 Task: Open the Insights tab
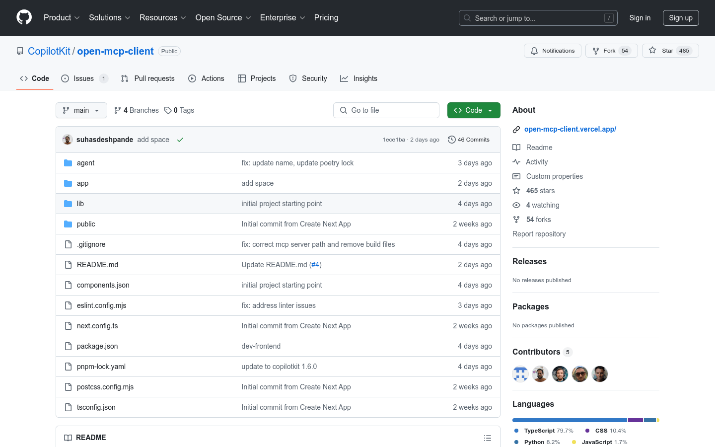pyautogui.click(x=358, y=78)
